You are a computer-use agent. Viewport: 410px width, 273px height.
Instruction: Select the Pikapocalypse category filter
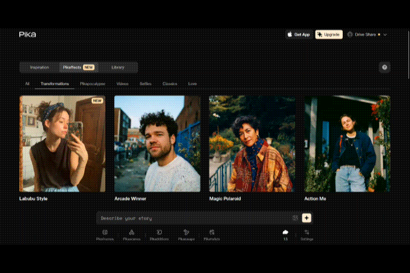pos(93,84)
